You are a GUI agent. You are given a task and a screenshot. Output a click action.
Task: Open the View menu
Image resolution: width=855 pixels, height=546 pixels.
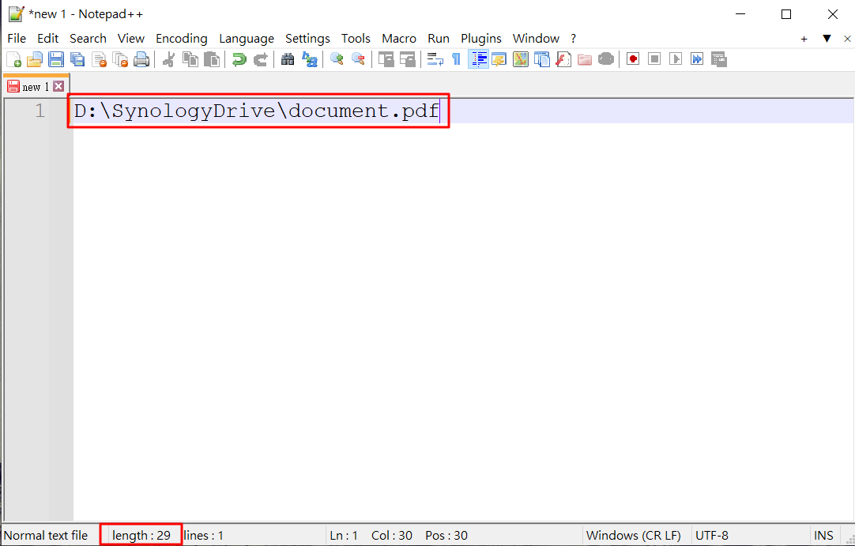(x=131, y=39)
